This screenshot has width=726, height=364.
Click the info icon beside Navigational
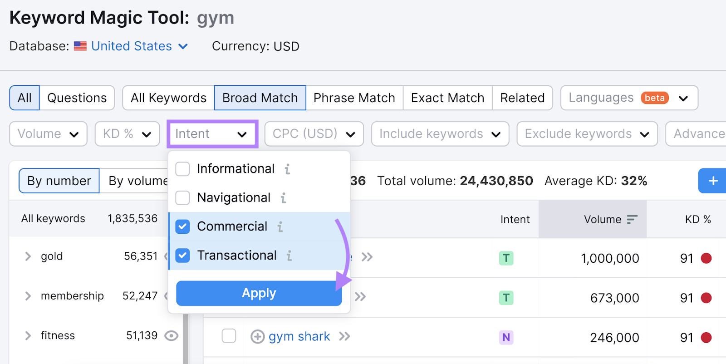283,198
